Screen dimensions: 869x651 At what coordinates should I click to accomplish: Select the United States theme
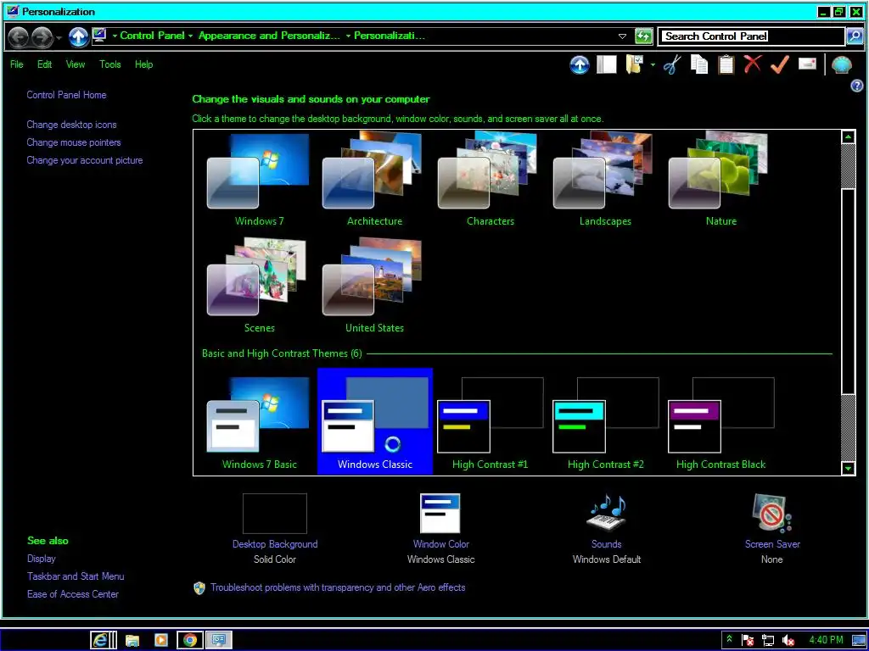click(x=374, y=286)
